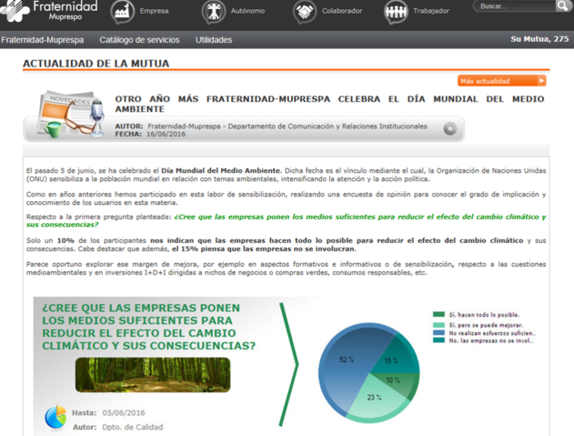Click the forest path thumbnail image

153,375
